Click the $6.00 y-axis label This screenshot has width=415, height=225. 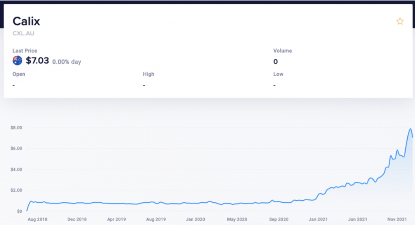pyautogui.click(x=16, y=149)
